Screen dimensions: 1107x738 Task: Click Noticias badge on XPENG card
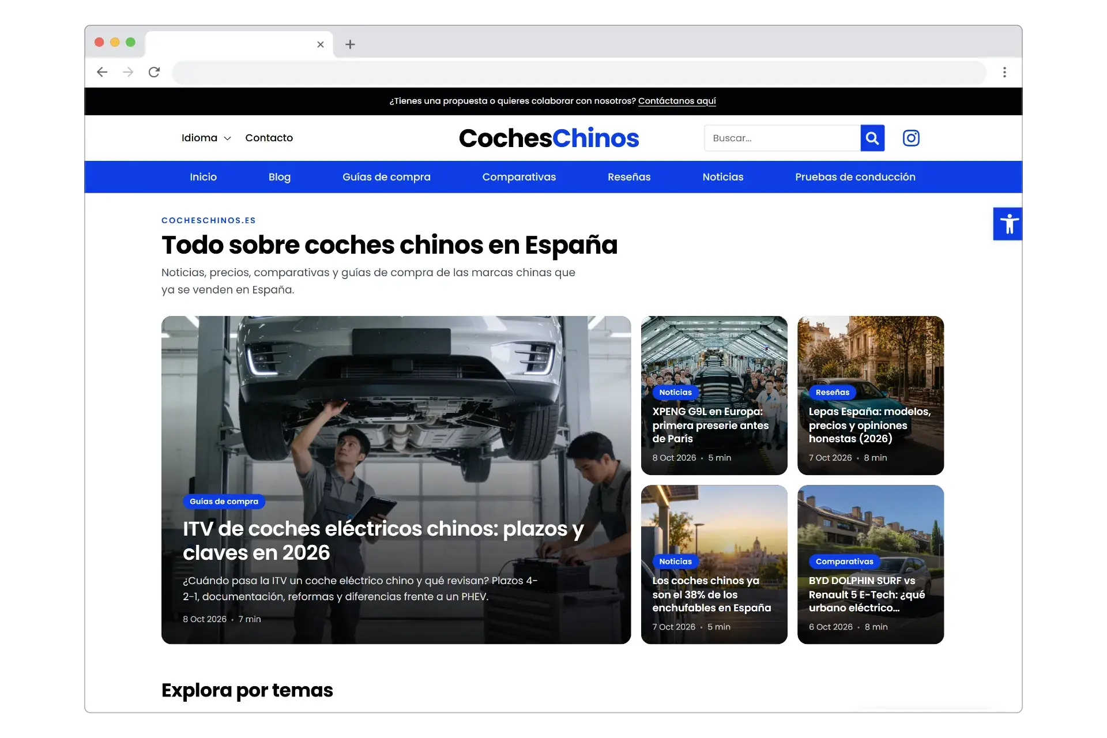(x=675, y=392)
